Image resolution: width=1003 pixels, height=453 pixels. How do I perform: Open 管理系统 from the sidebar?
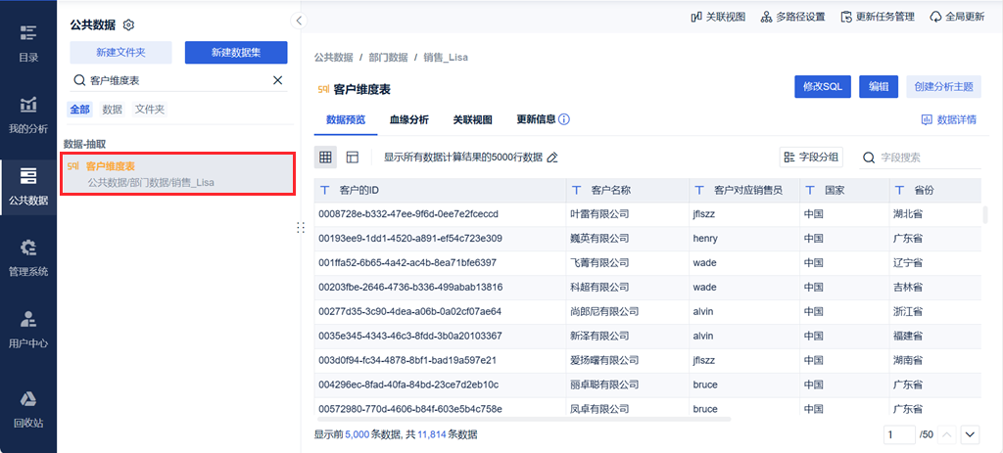pos(28,257)
